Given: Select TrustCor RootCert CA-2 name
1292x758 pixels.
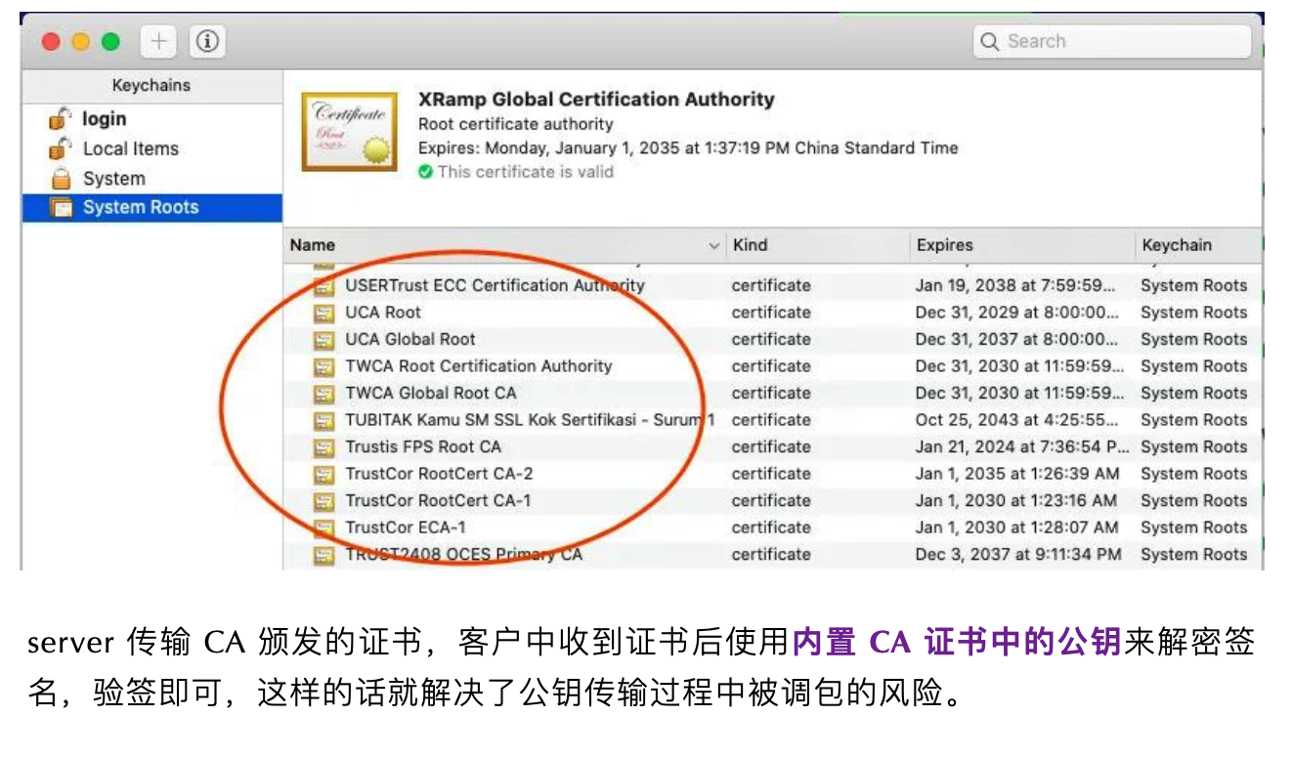Looking at the screenshot, I should coord(439,474).
